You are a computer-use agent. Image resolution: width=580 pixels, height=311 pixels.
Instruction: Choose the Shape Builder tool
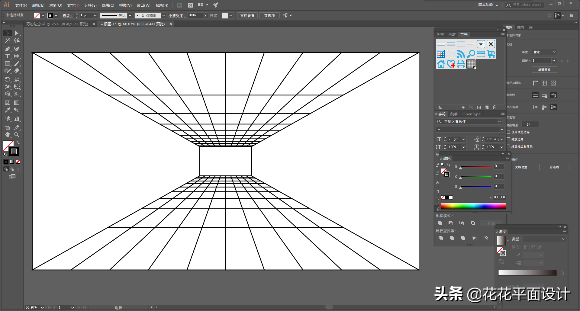[8, 94]
